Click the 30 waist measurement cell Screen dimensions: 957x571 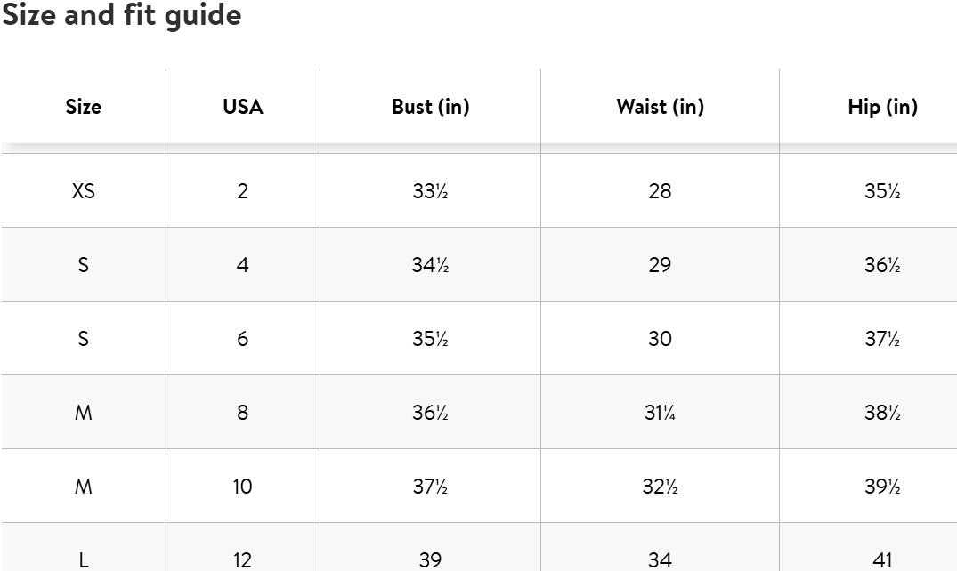pos(660,339)
